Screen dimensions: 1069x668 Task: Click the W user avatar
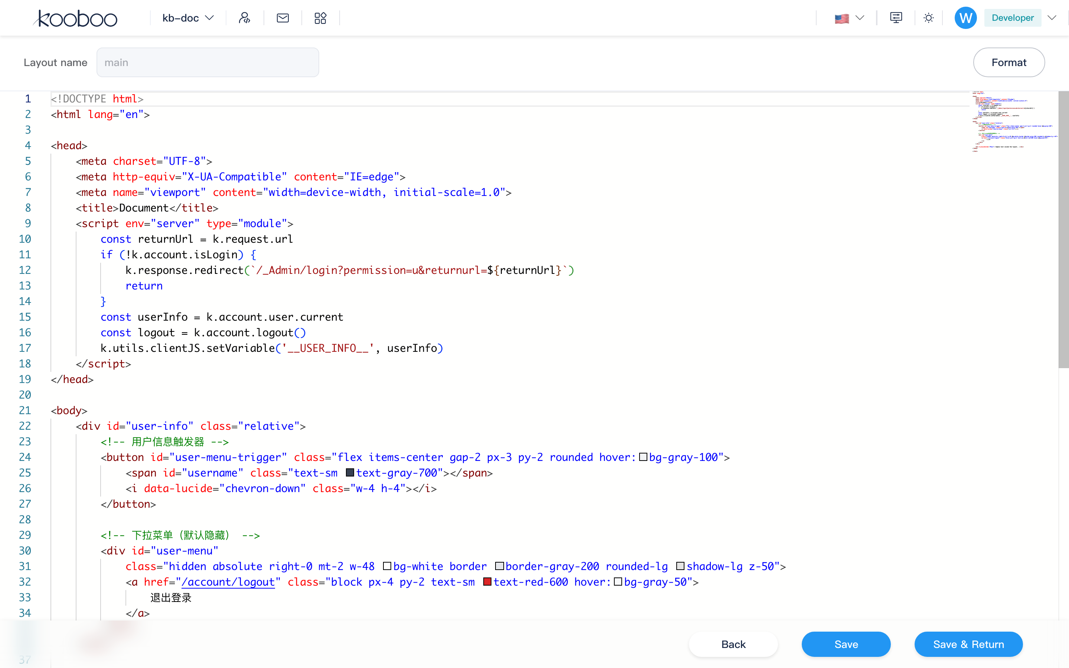[966, 18]
